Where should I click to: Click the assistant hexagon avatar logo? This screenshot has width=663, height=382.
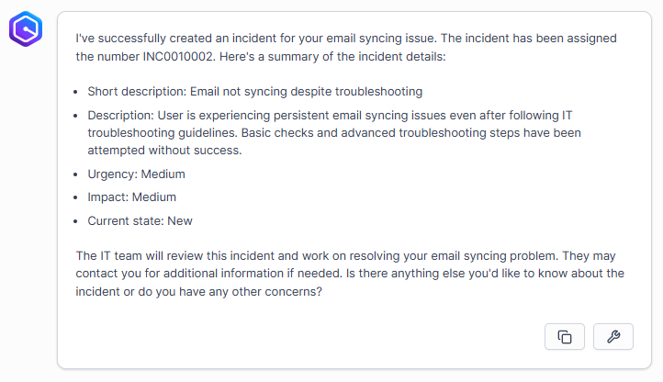[26, 31]
